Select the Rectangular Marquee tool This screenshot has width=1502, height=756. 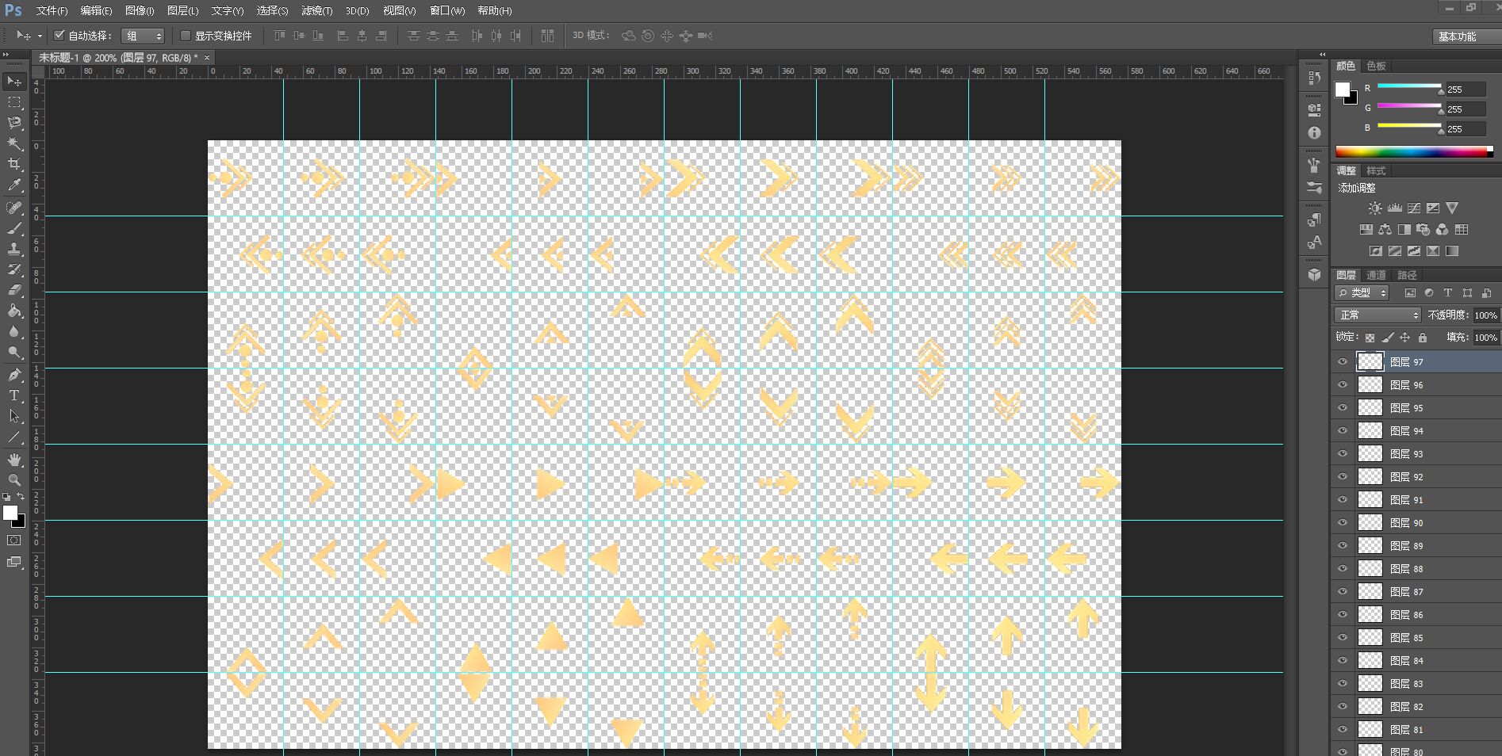[x=14, y=102]
